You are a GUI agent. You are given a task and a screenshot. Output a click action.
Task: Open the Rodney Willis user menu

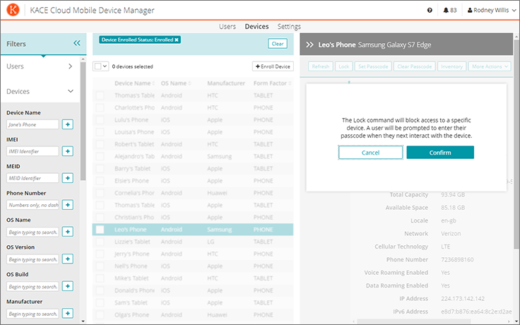492,11
